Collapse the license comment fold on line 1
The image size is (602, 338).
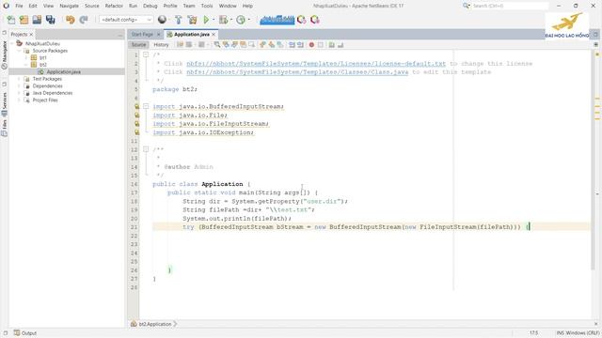point(146,54)
